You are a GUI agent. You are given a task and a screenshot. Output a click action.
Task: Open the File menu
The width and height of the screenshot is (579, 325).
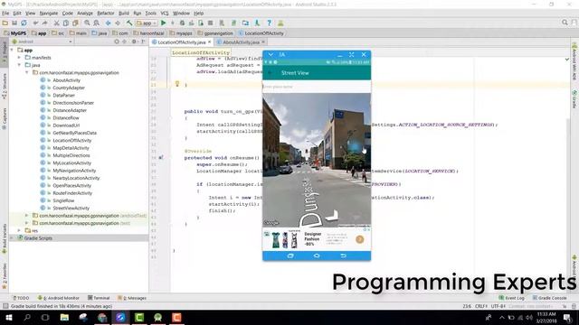click(x=5, y=14)
